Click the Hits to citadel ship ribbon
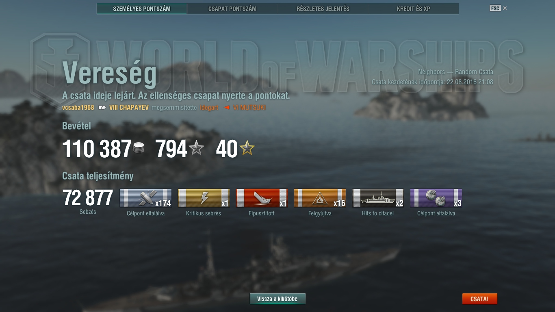The height and width of the screenshot is (312, 555). point(378,198)
